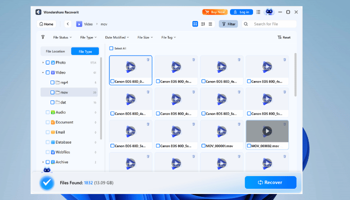Click the Archive category icon
The image size is (350, 200).
pos(53,162)
